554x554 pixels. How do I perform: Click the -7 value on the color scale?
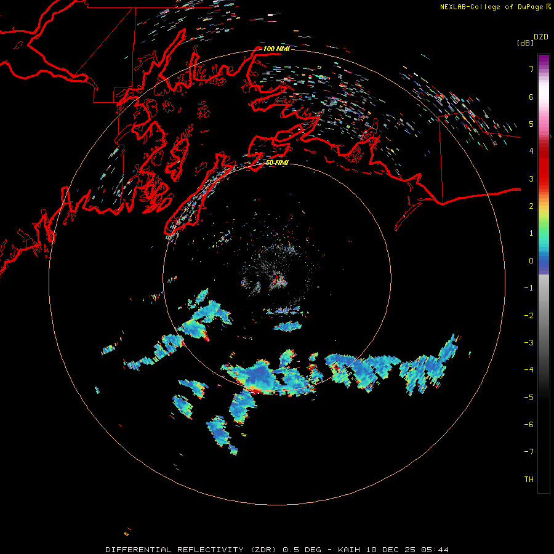click(529, 452)
